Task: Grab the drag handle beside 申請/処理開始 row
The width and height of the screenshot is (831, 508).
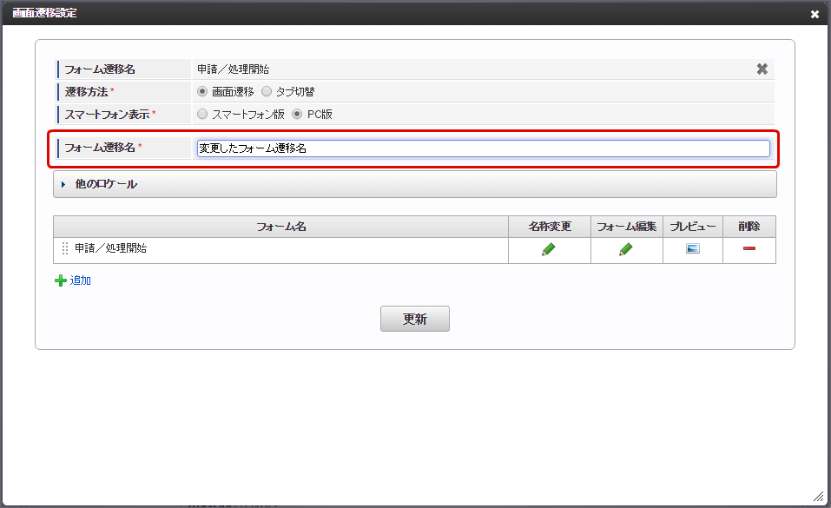Action: tap(64, 248)
